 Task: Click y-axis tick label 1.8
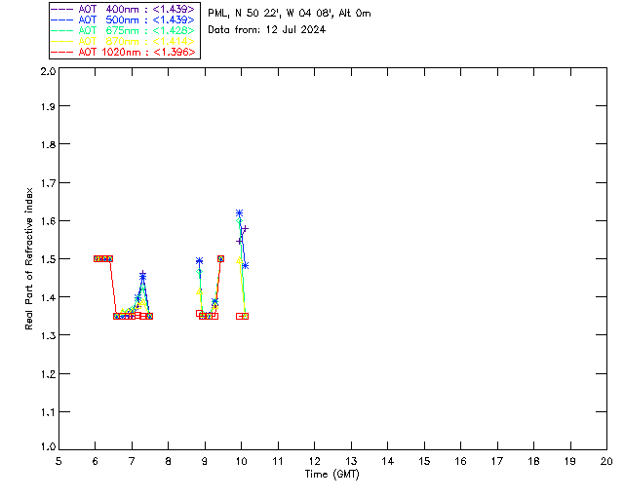(48, 144)
